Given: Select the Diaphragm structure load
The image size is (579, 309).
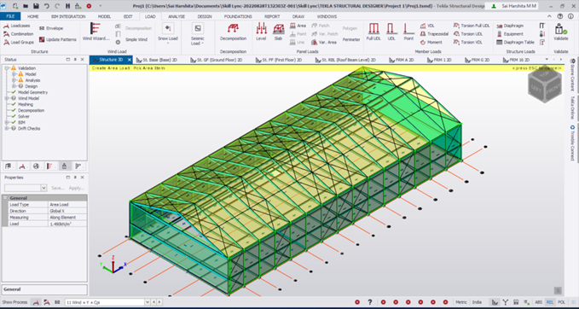Looking at the screenshot, I should pyautogui.click(x=510, y=26).
